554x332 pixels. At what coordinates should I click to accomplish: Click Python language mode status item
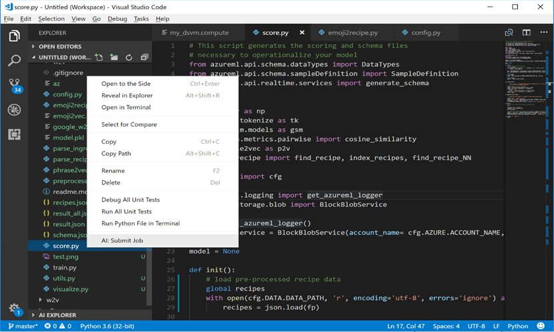[x=517, y=326]
